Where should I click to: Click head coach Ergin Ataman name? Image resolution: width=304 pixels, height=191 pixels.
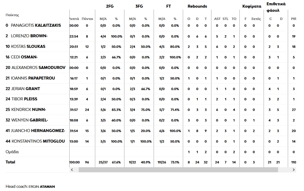[42, 187]
